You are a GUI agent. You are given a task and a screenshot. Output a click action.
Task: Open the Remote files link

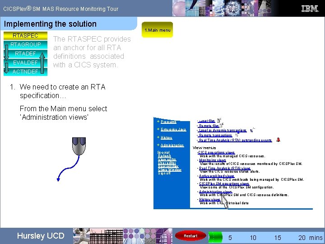coord(209,126)
